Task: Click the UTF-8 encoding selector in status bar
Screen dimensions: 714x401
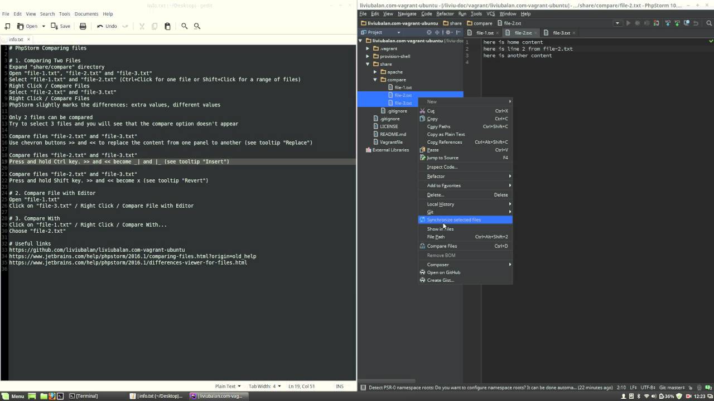Action: click(648, 388)
